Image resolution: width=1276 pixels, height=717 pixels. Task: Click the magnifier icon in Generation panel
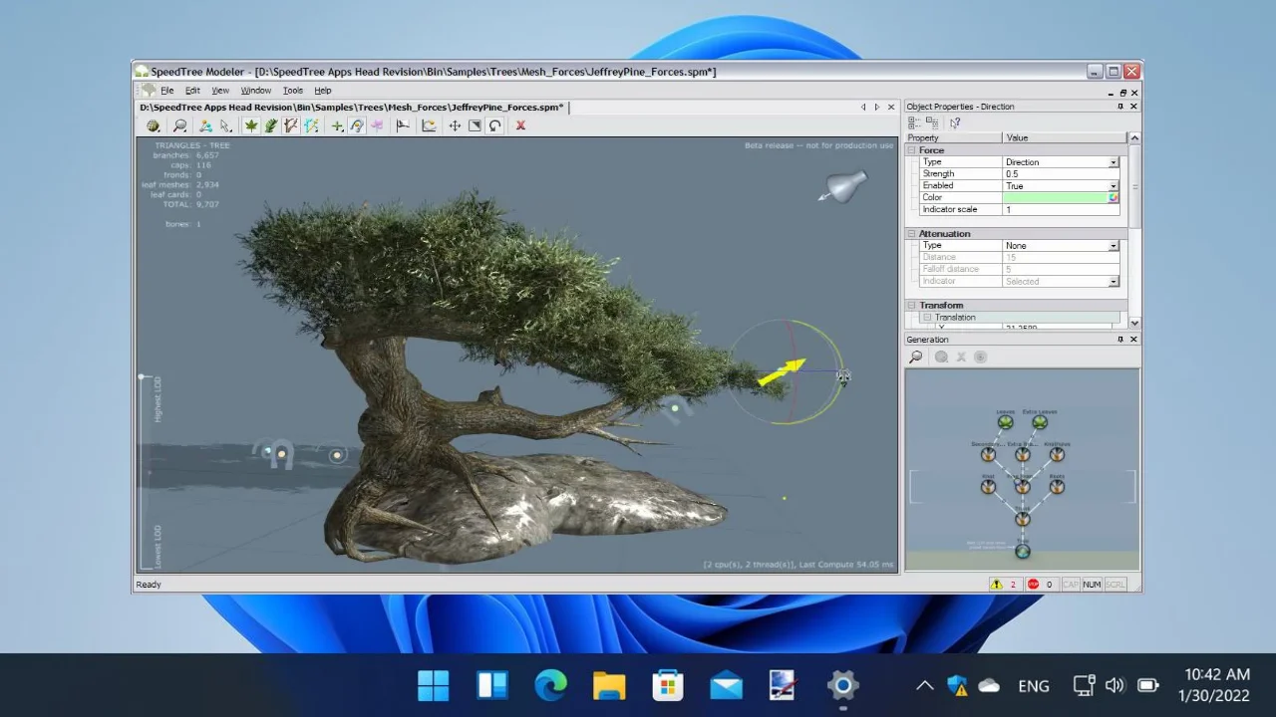click(x=915, y=357)
